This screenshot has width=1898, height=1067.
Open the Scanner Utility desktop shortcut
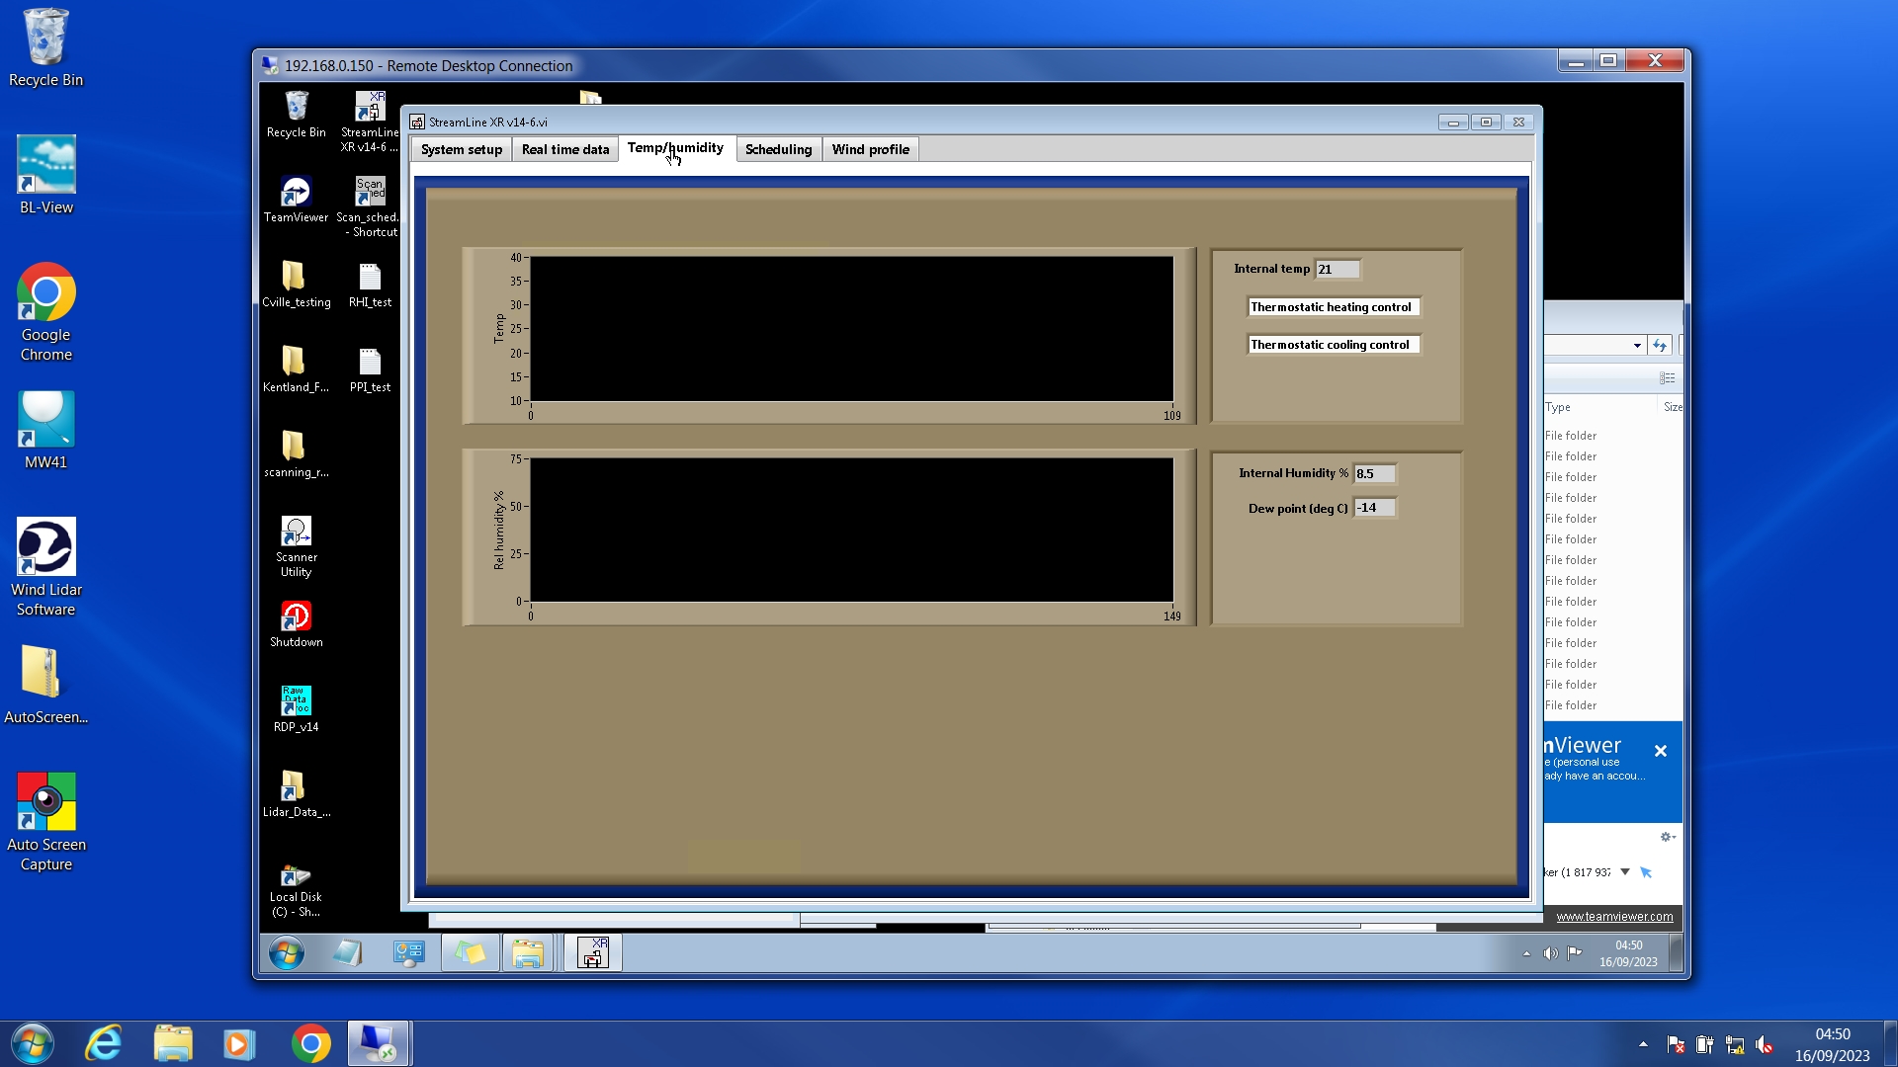pyautogui.click(x=296, y=532)
